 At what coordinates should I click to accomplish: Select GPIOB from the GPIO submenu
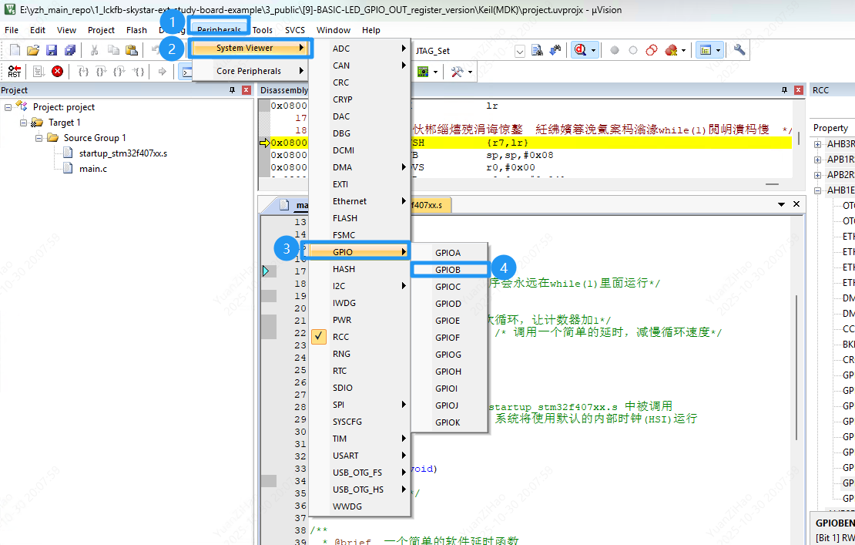pos(448,270)
